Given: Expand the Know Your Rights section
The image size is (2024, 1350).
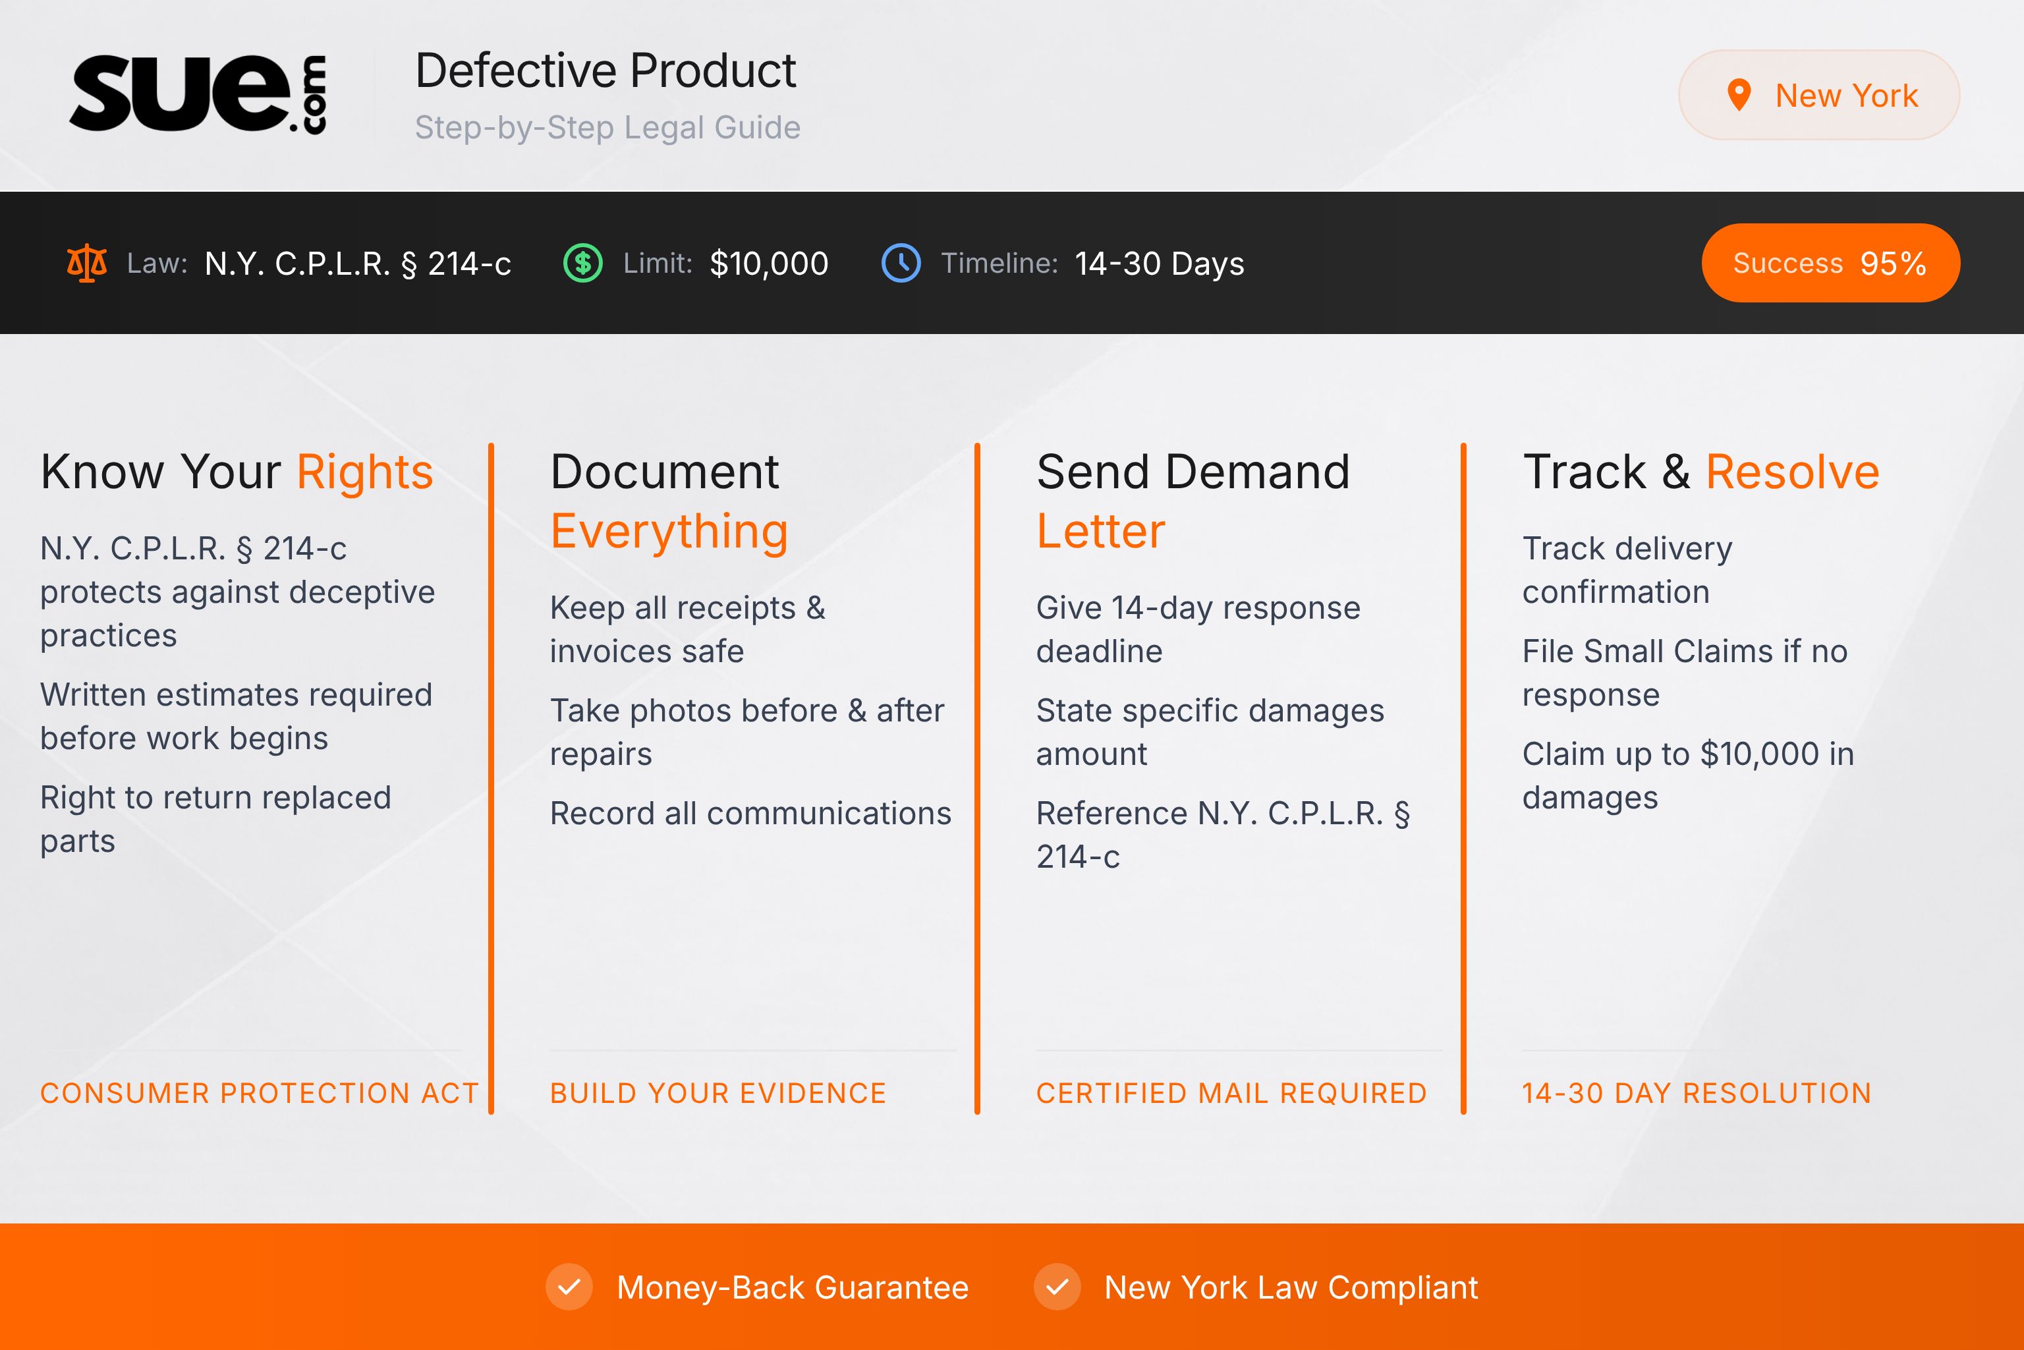Looking at the screenshot, I should pyautogui.click(x=236, y=470).
